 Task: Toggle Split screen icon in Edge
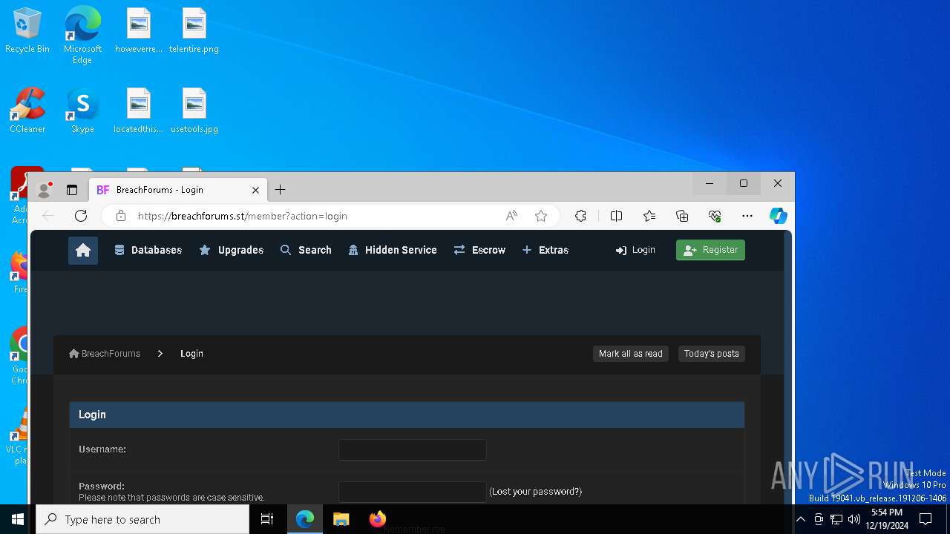(616, 216)
